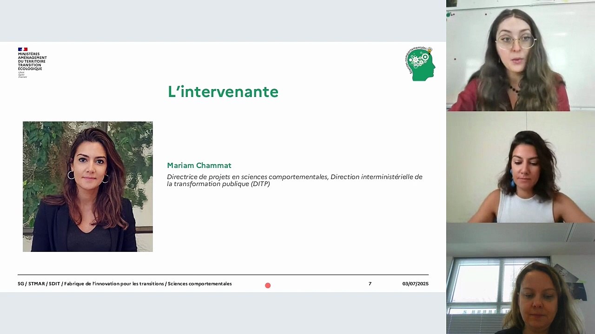Select the video tile of woman in white top

pos(521,167)
